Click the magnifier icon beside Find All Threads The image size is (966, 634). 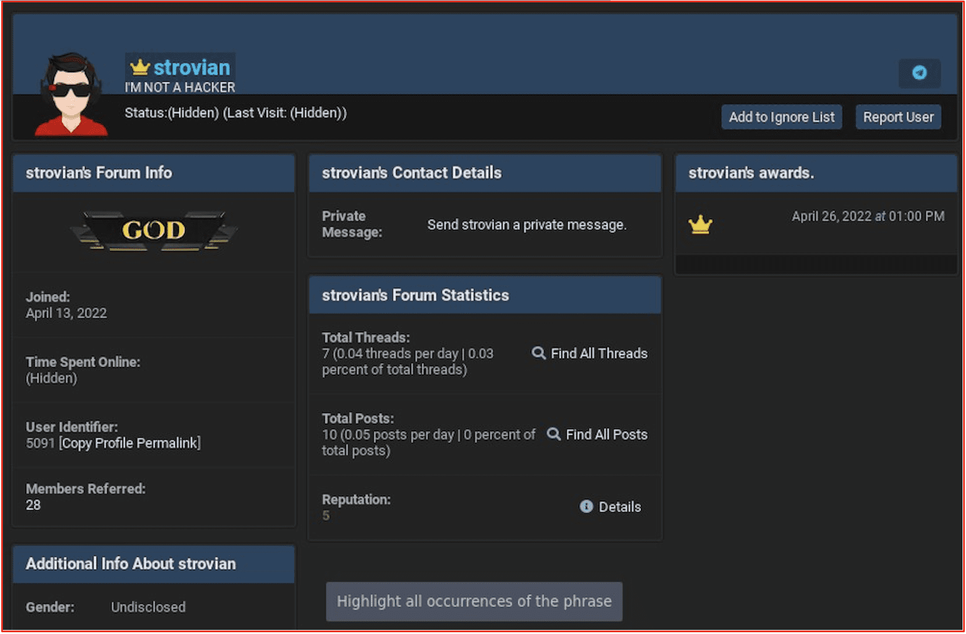(539, 353)
